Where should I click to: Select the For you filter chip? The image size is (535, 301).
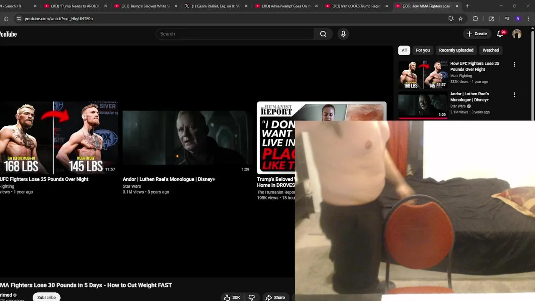point(423,50)
